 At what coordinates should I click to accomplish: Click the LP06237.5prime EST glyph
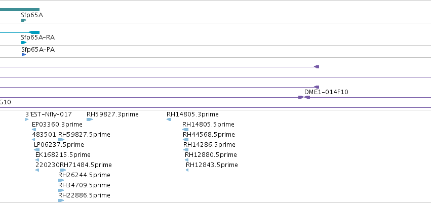tap(36, 150)
